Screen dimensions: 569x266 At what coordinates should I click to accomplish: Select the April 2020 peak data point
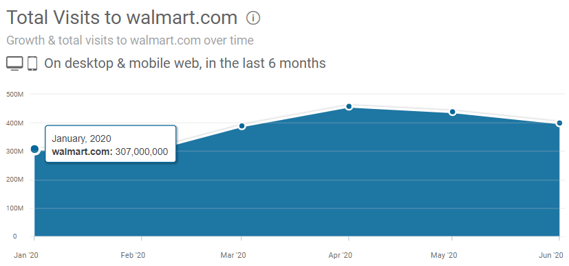pos(349,107)
